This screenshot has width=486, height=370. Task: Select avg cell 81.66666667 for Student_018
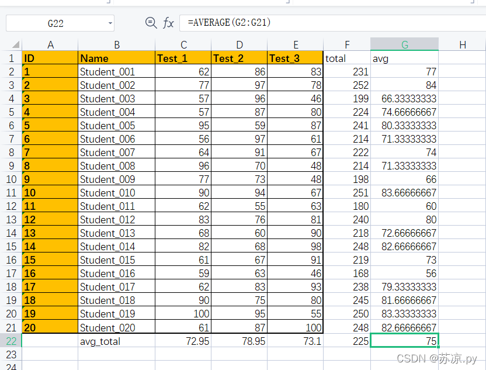pyautogui.click(x=404, y=300)
